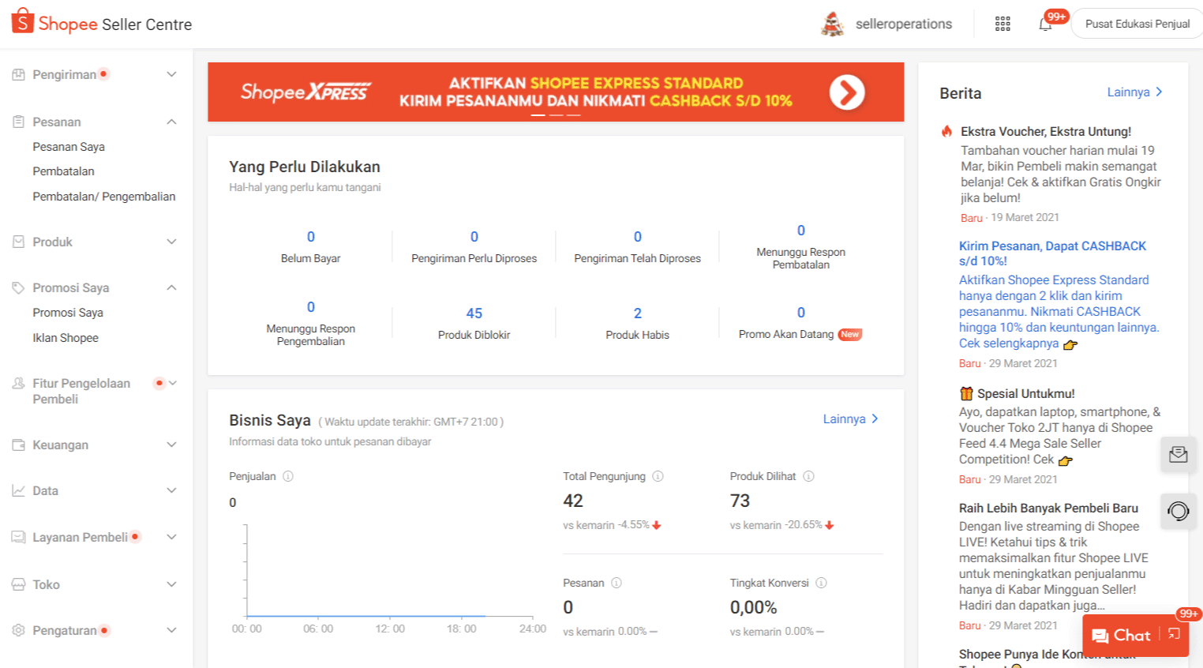Pop out the chat window icon

click(x=1174, y=634)
